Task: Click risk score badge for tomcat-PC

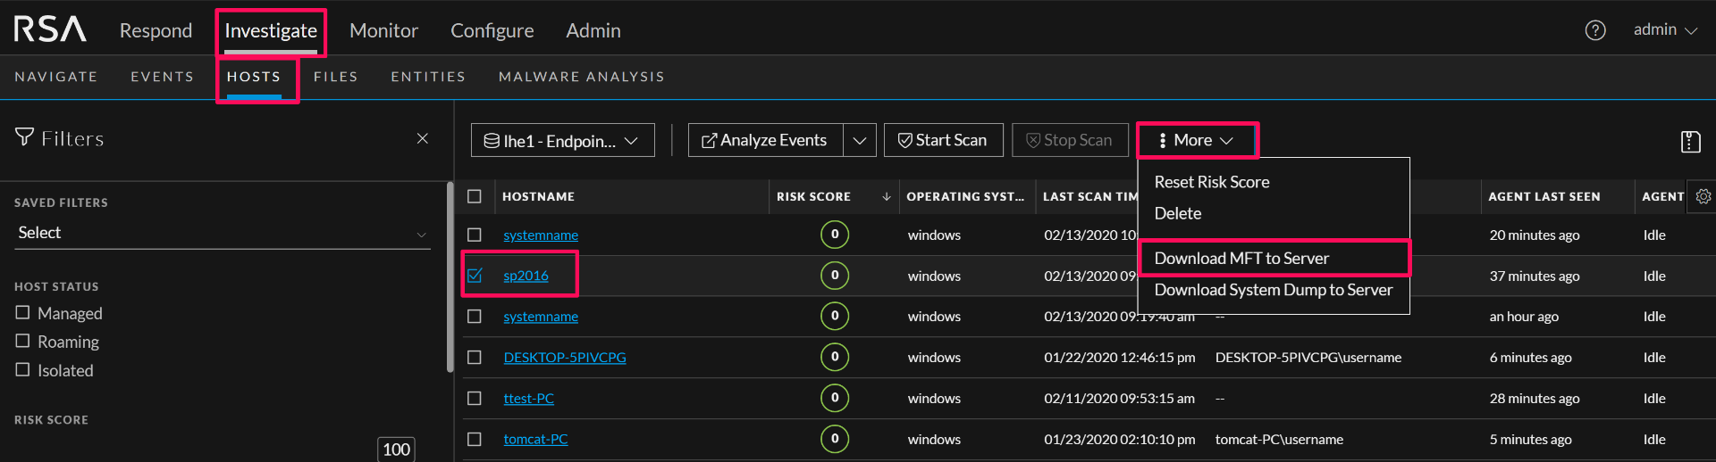Action: [834, 439]
